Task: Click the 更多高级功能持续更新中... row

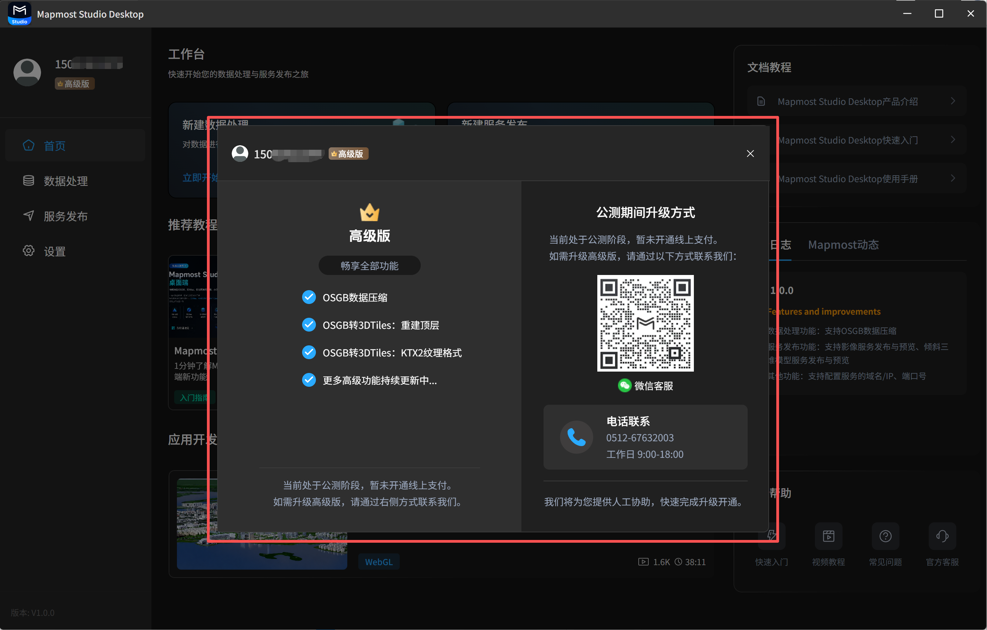Action: [x=369, y=380]
